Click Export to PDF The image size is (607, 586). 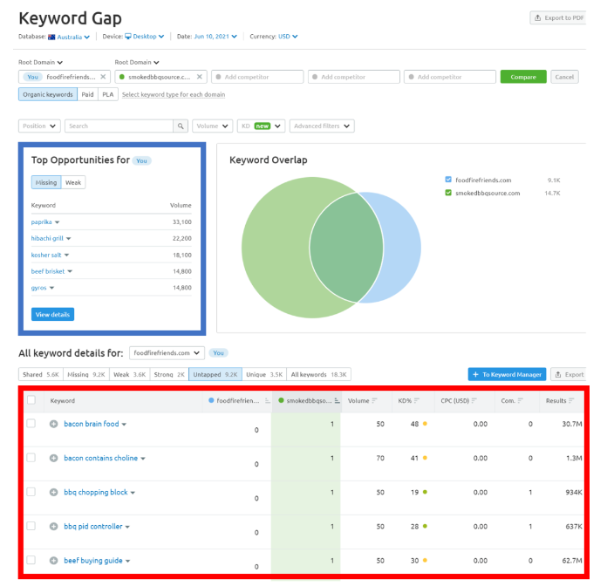click(558, 17)
